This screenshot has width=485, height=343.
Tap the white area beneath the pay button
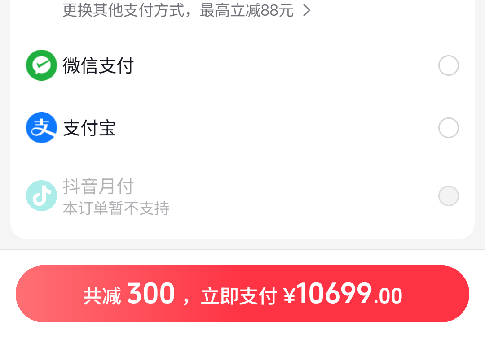point(242,333)
